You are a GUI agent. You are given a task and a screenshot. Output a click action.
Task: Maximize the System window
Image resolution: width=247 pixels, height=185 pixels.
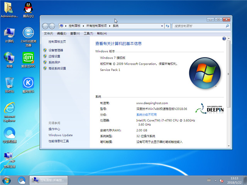(x=218, y=20)
